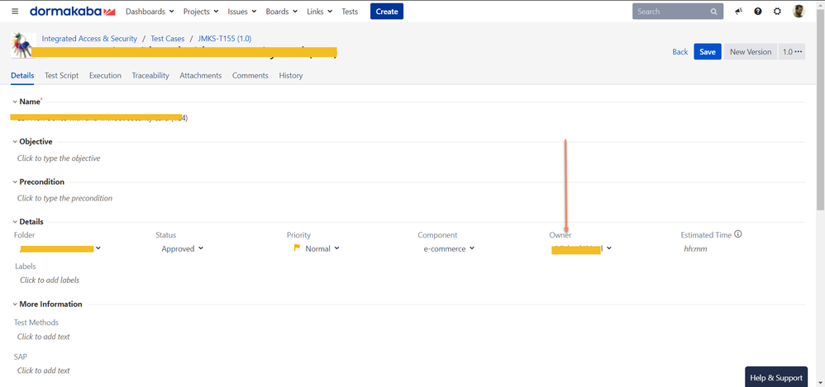The image size is (825, 387).
Task: Click the Save button
Action: (707, 51)
